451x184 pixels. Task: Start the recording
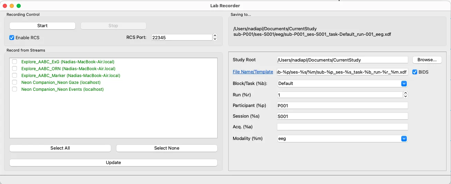[x=42, y=26]
